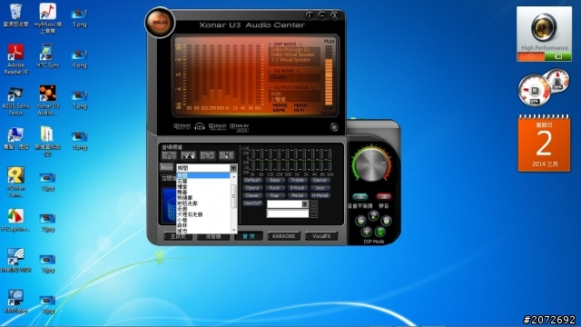Select the third environment preset icon

(208, 155)
